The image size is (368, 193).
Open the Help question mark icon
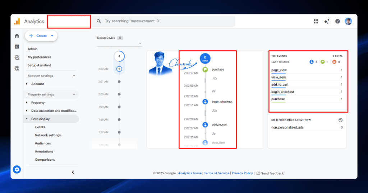pyautogui.click(x=337, y=21)
